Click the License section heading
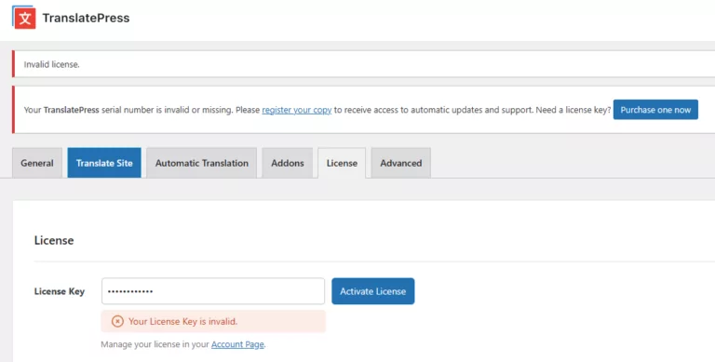The height and width of the screenshot is (362, 715). [54, 240]
